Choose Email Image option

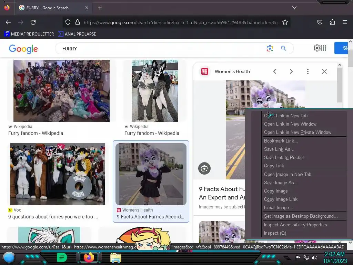pos(279,208)
